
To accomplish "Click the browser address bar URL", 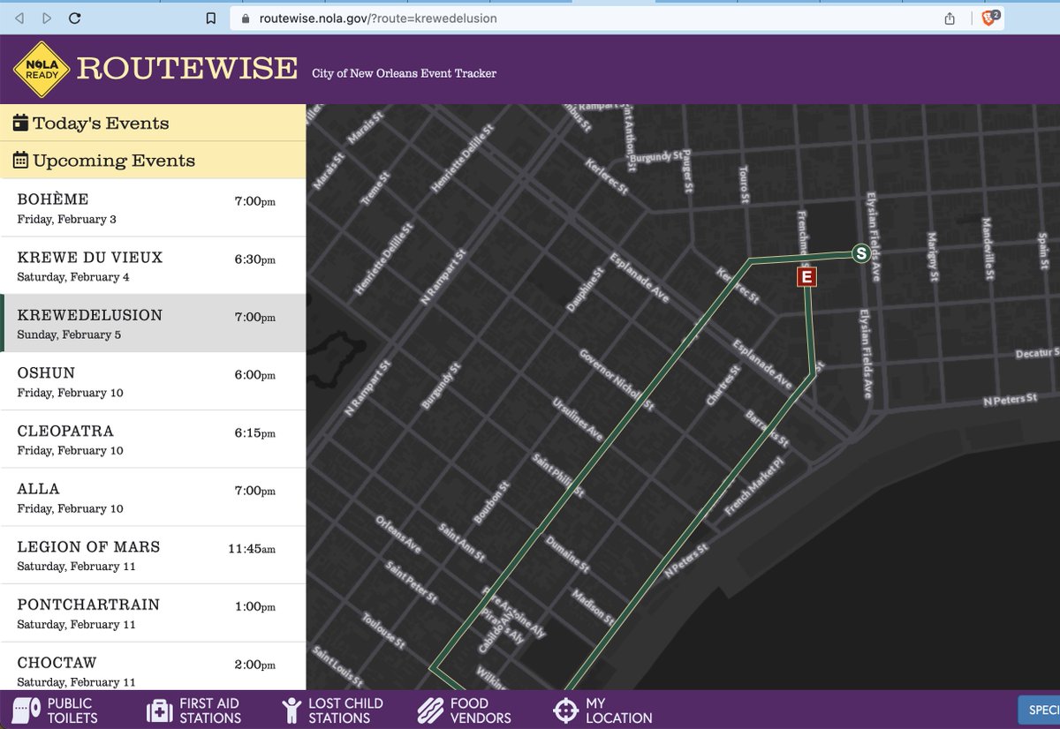I will (x=378, y=18).
